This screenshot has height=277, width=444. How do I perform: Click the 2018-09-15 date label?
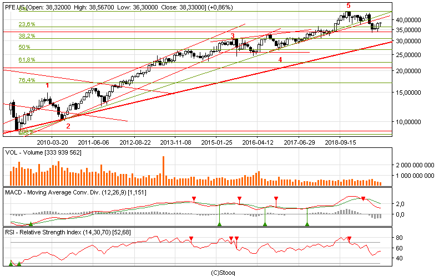point(340,142)
